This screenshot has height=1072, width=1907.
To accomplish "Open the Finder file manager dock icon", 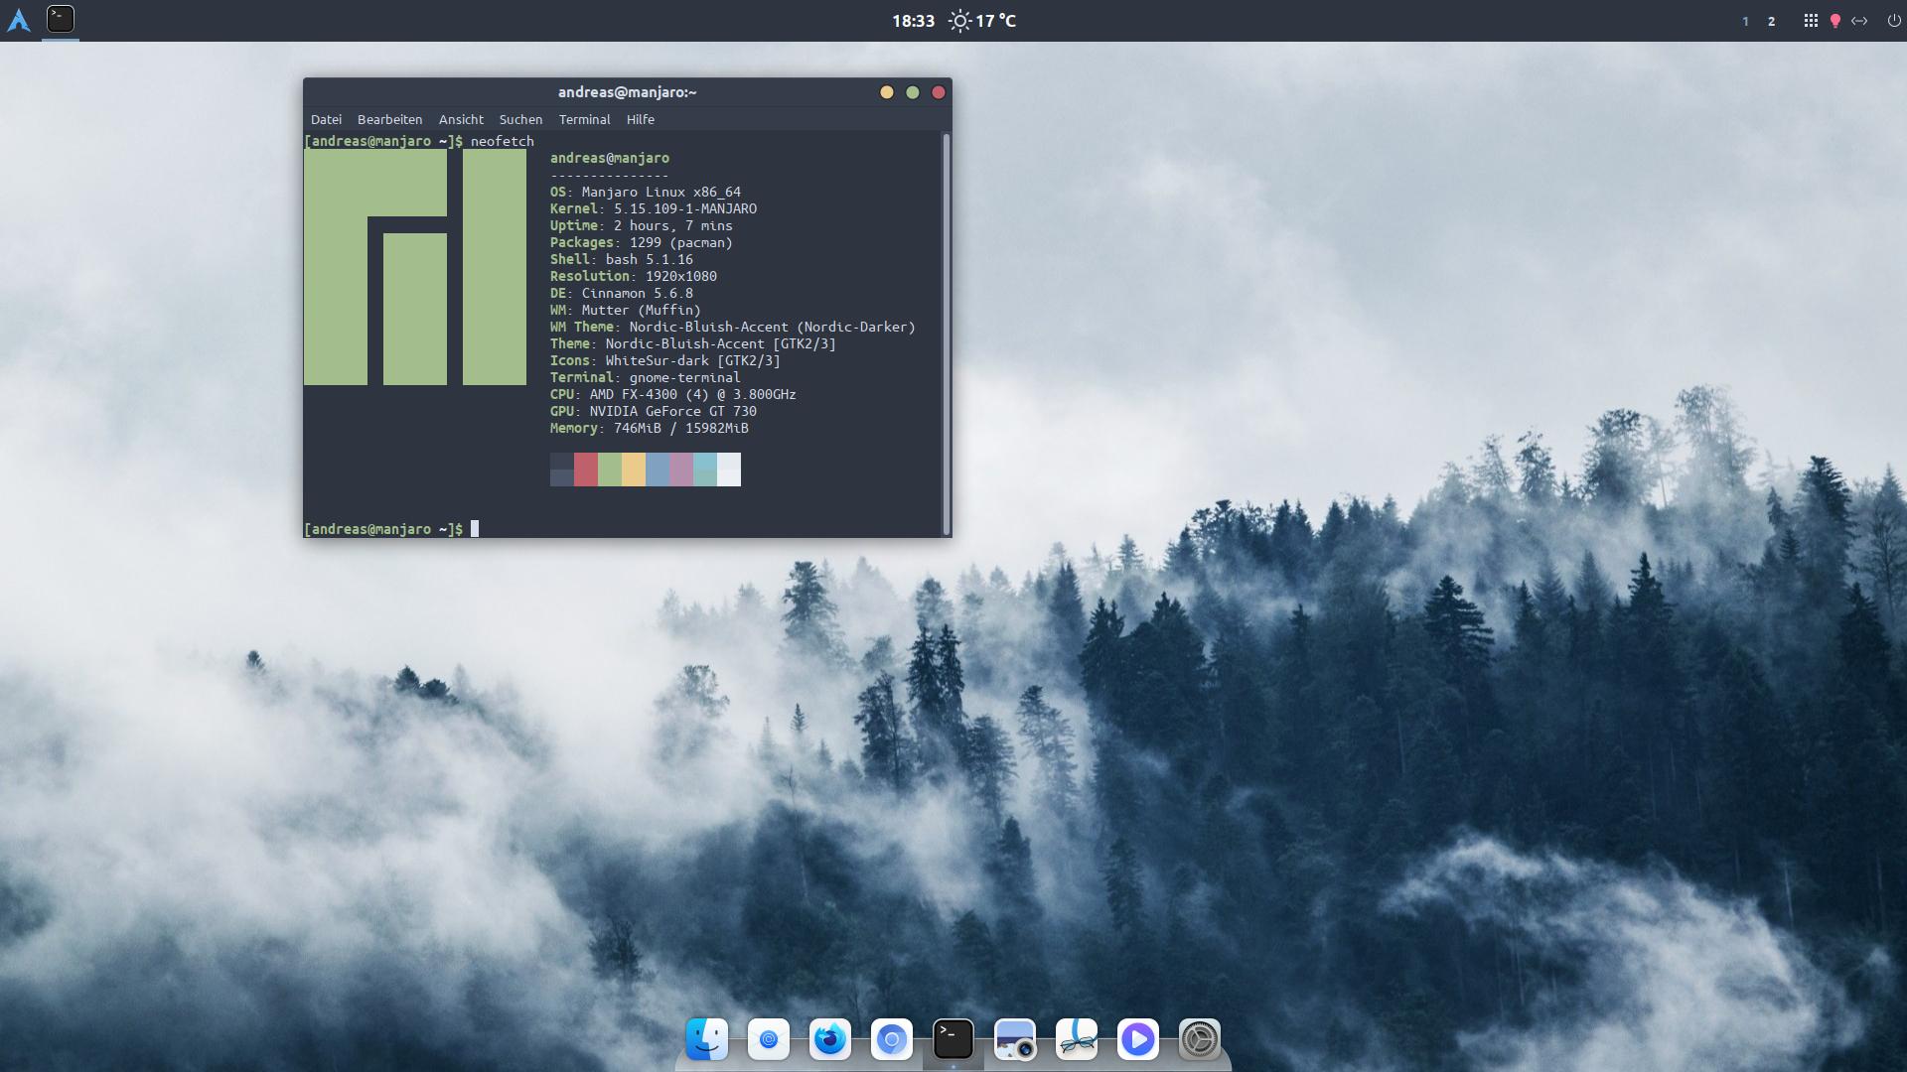I will 707,1039.
